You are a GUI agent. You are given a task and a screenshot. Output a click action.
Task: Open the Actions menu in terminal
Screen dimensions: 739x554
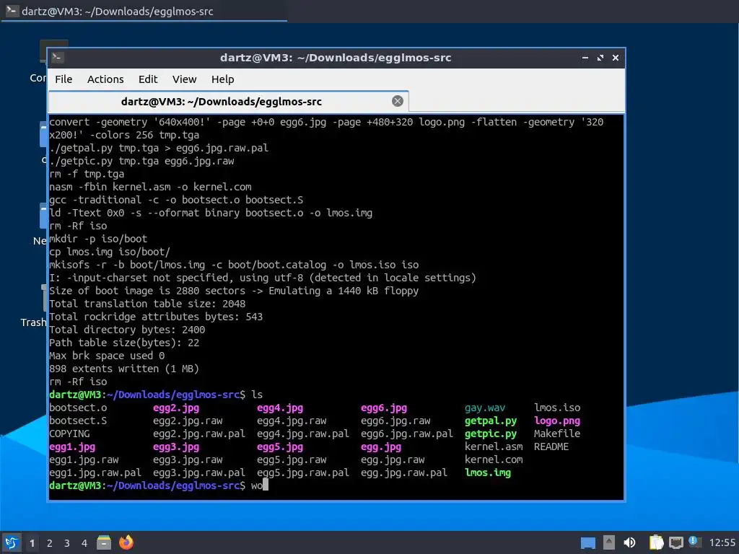(x=105, y=79)
